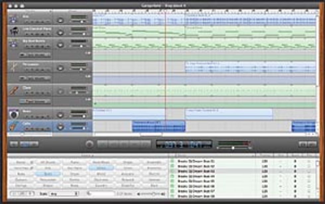Click the time display LCD

184,144
